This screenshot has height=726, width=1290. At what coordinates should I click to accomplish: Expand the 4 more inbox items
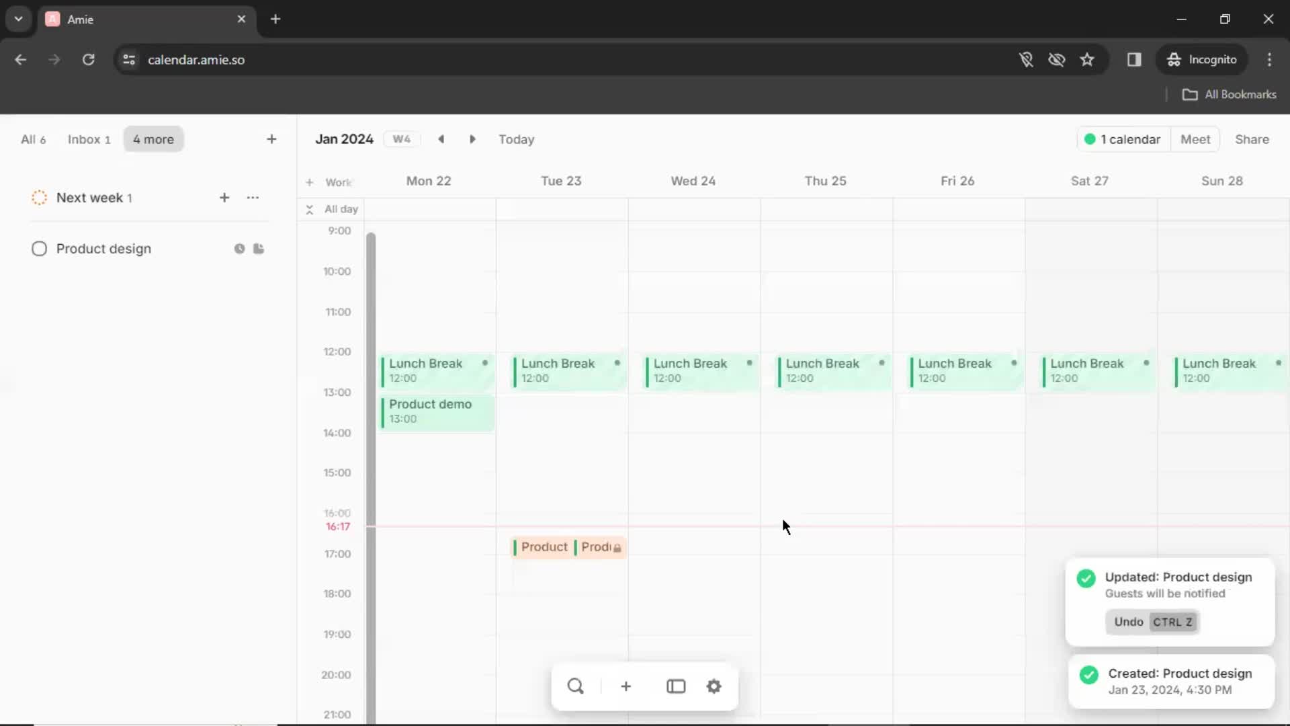tap(153, 138)
